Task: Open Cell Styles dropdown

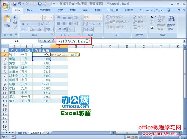Action: pyautogui.click(x=116, y=27)
